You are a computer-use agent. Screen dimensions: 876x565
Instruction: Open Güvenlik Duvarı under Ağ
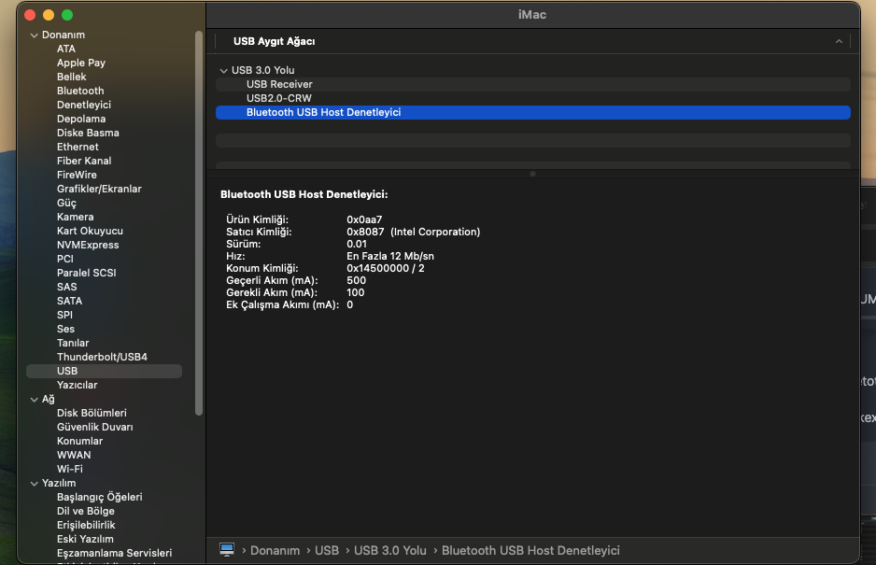(x=94, y=427)
